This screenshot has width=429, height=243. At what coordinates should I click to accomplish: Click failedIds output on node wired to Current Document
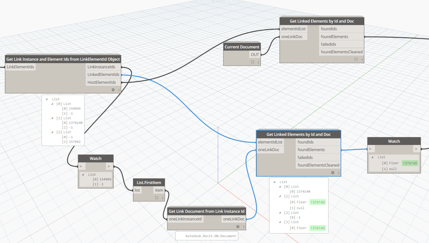pyautogui.click(x=341, y=44)
